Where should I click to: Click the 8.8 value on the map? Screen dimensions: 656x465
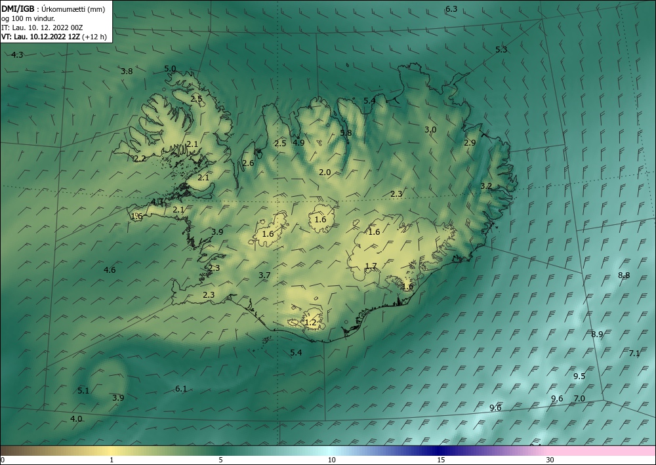(624, 275)
